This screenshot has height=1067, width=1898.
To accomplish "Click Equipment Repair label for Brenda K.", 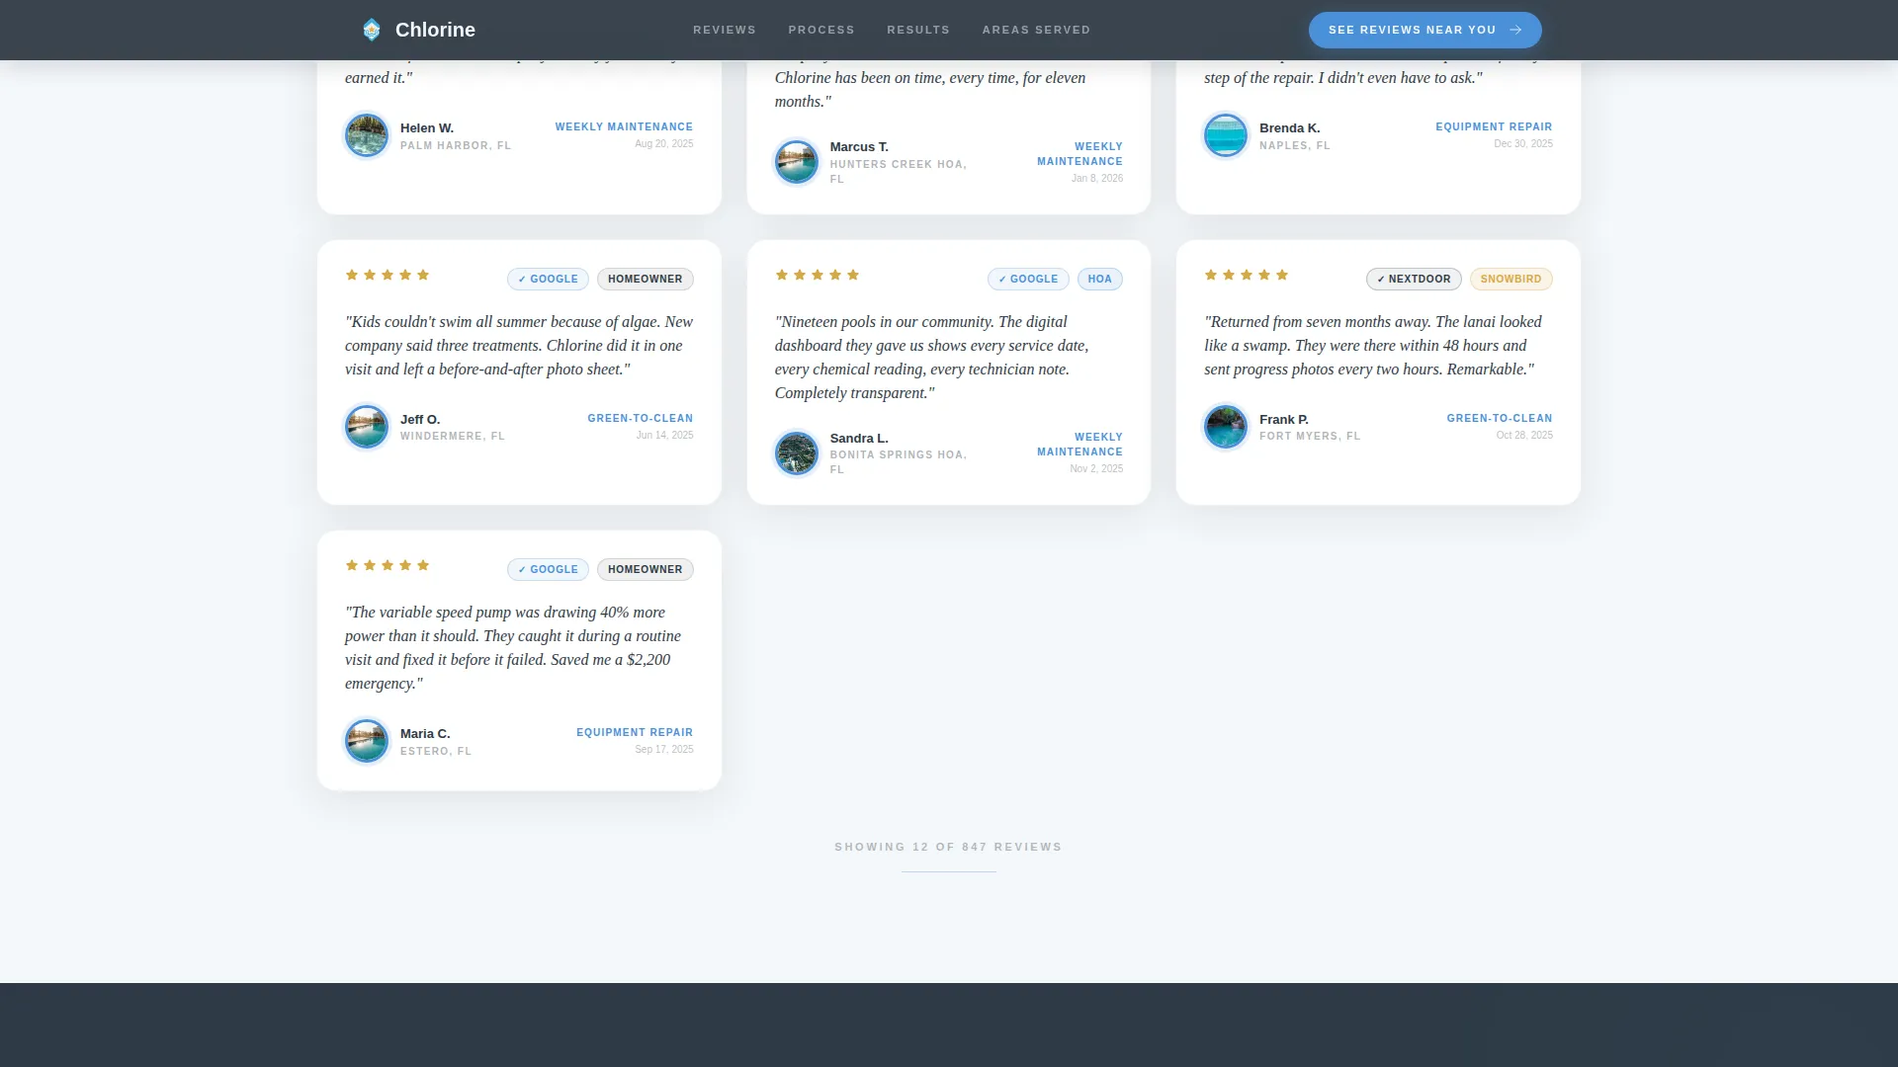I will [1494, 126].
